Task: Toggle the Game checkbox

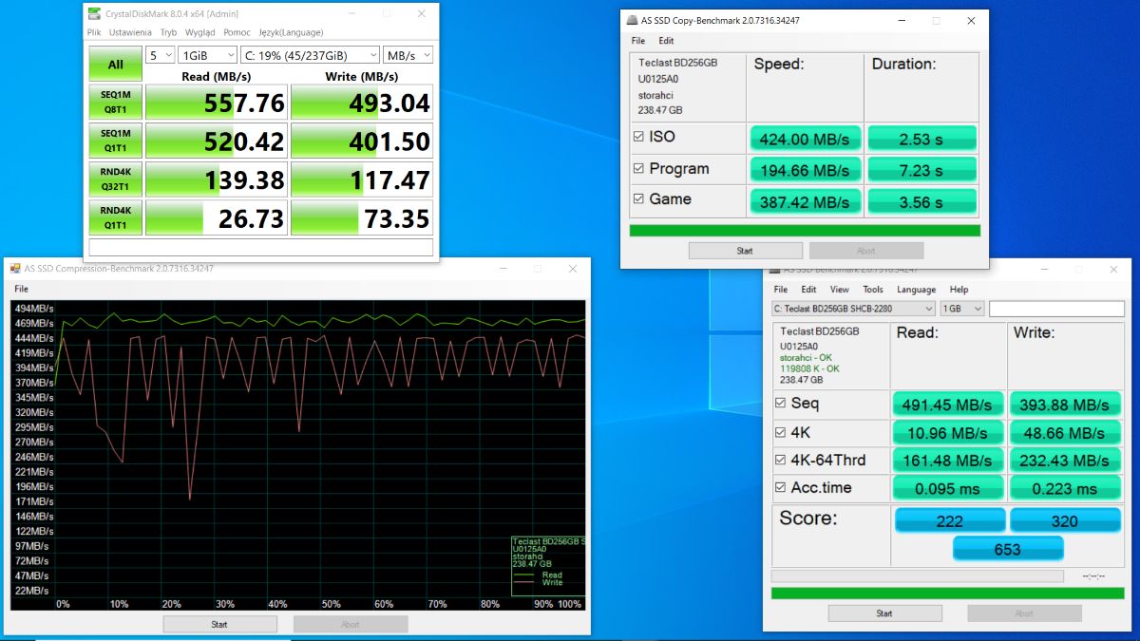Action: click(638, 199)
